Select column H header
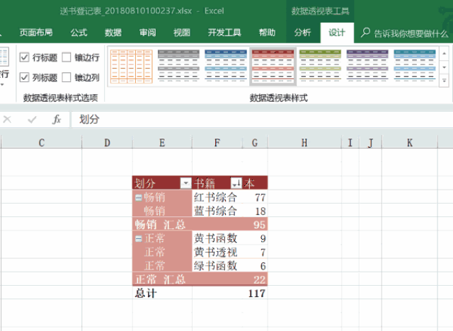Viewport: 453px width, 331px height. point(304,143)
